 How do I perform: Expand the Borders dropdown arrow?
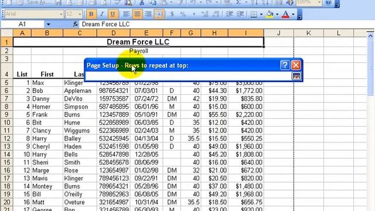(261, 14)
